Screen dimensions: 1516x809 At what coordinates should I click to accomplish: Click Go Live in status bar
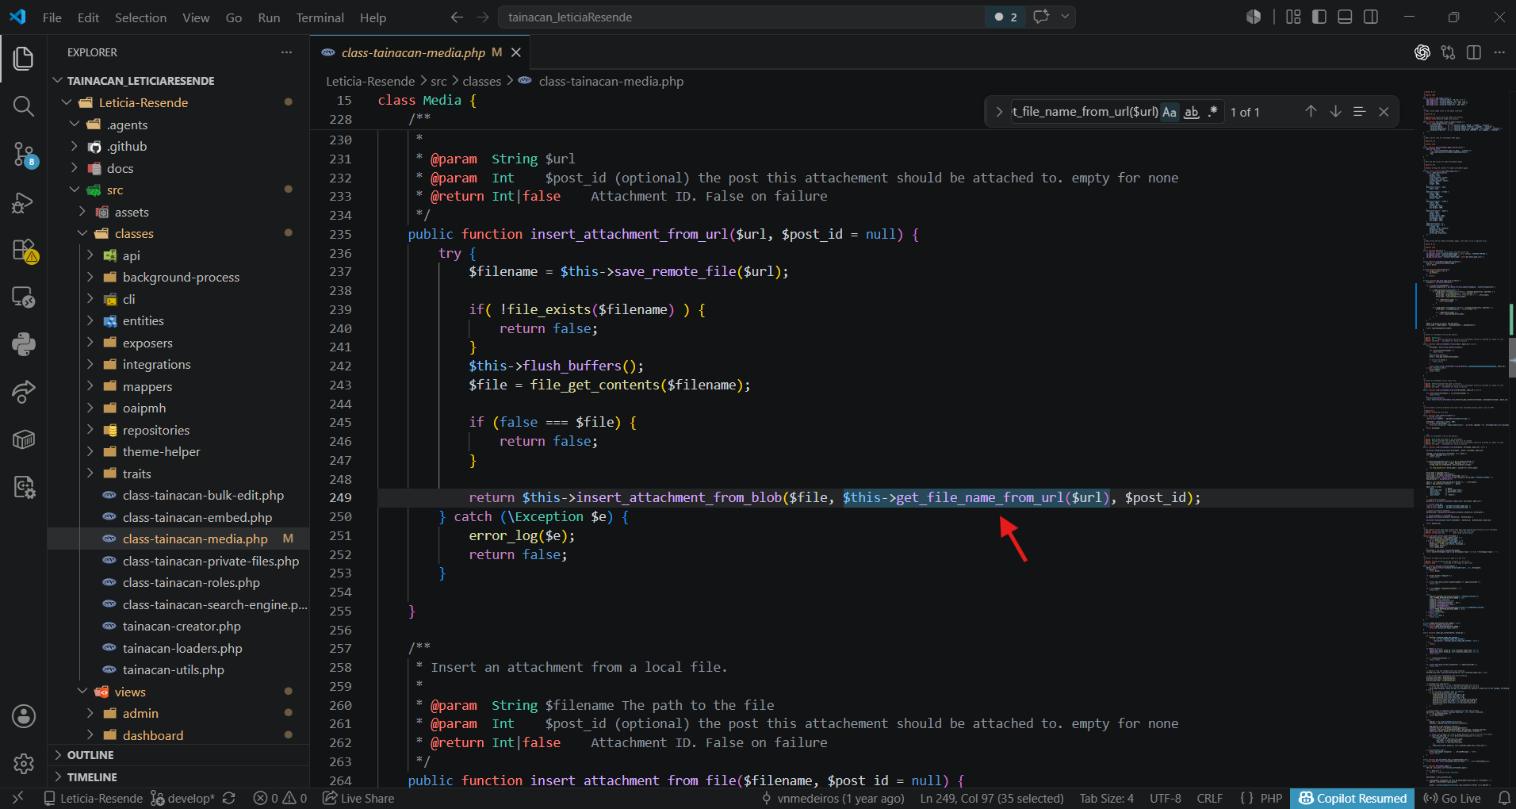tap(1453, 799)
